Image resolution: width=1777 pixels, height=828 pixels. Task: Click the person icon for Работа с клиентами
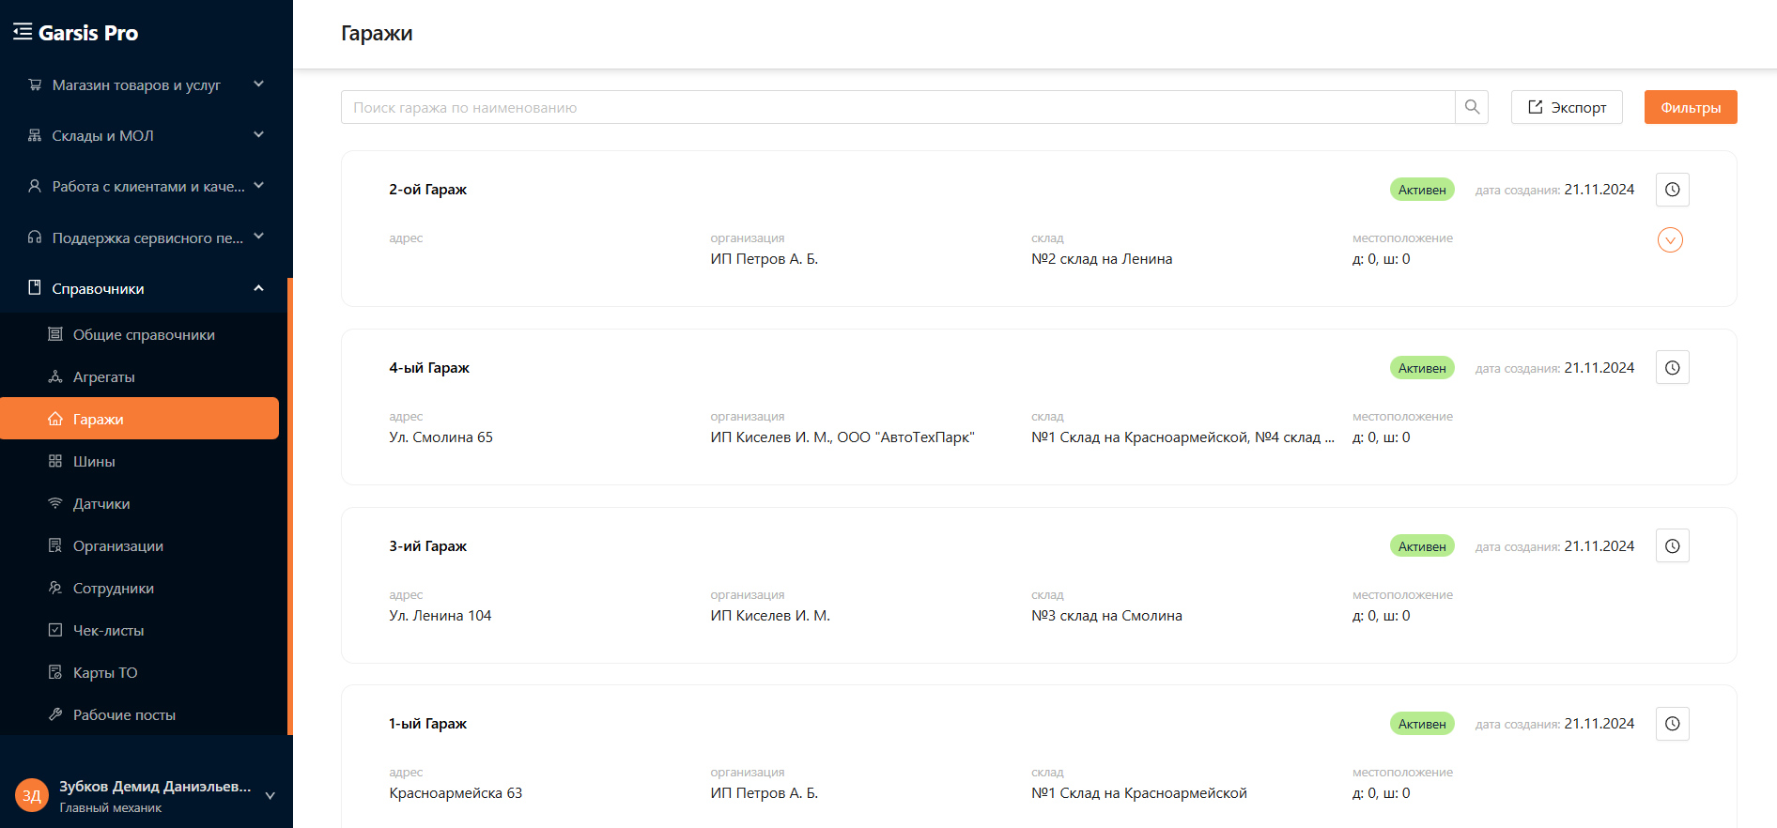point(35,186)
